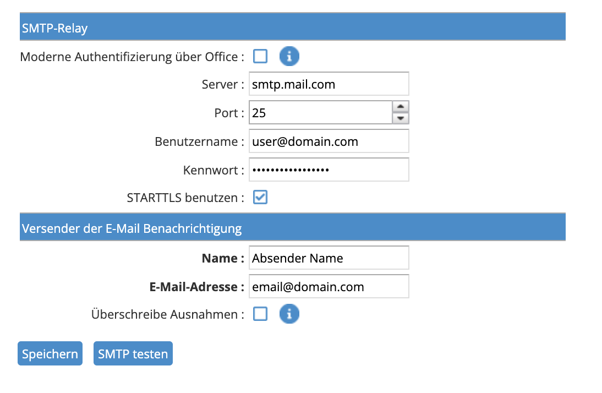602x393 pixels.
Task: Click the Port increment arrow
Action: [x=401, y=107]
